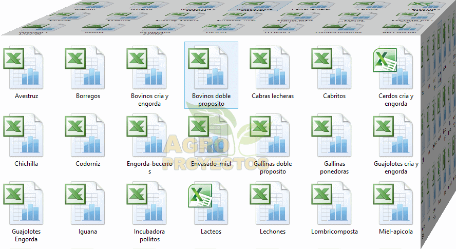Click the Lechones file name text
The image size is (456, 249).
(x=273, y=232)
